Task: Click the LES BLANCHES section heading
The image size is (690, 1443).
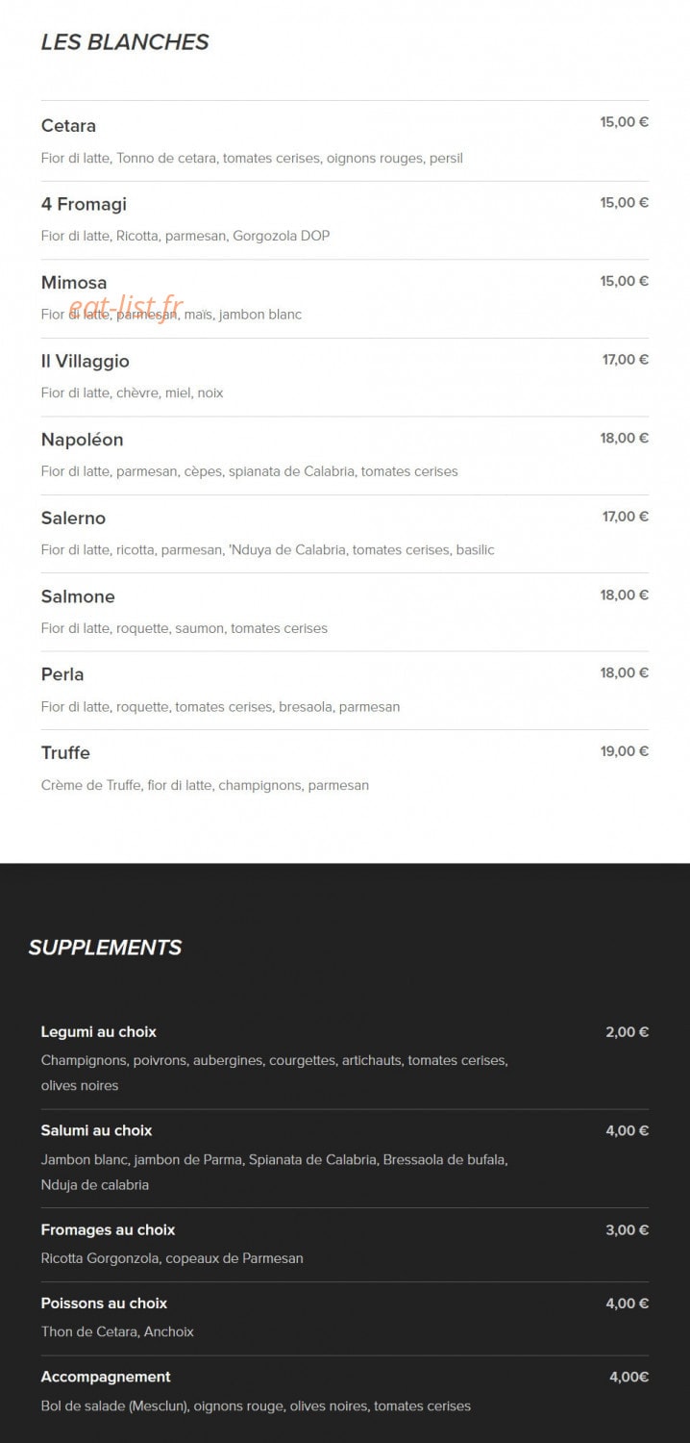Action: 125,42
